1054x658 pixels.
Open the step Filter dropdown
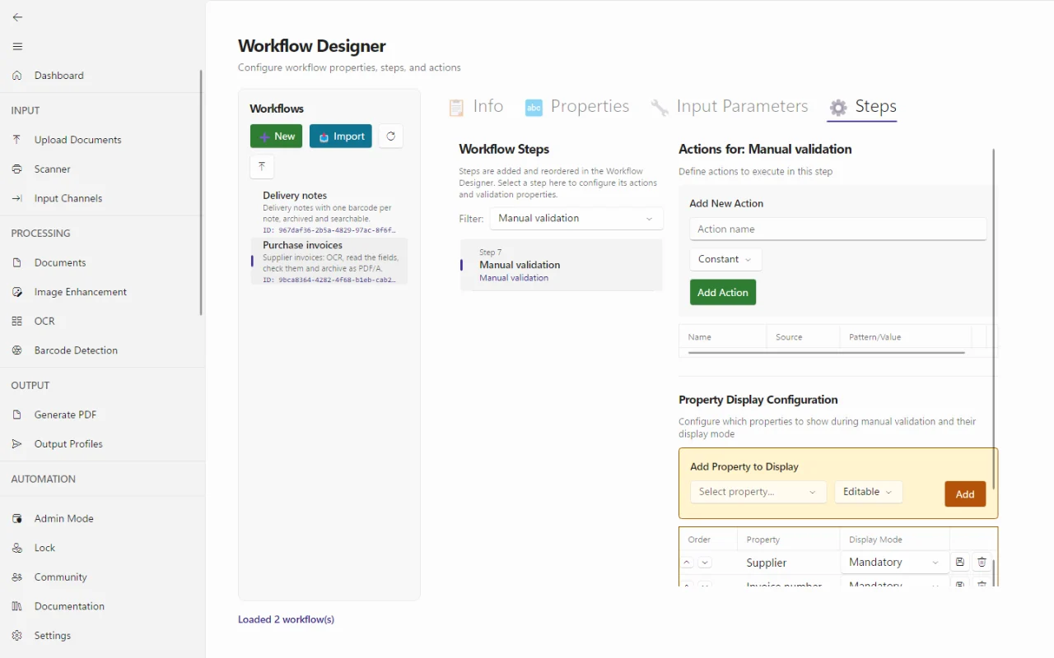[x=576, y=219]
